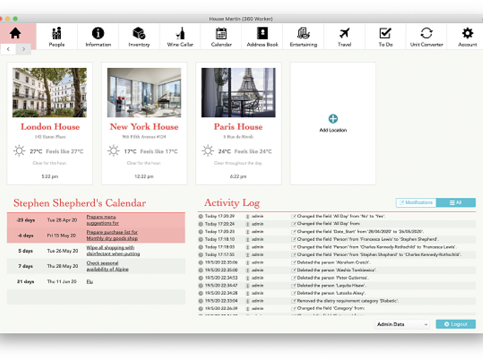Click the Inventory boxes icon
Viewport: 483px width, 362px height.
coord(139,33)
